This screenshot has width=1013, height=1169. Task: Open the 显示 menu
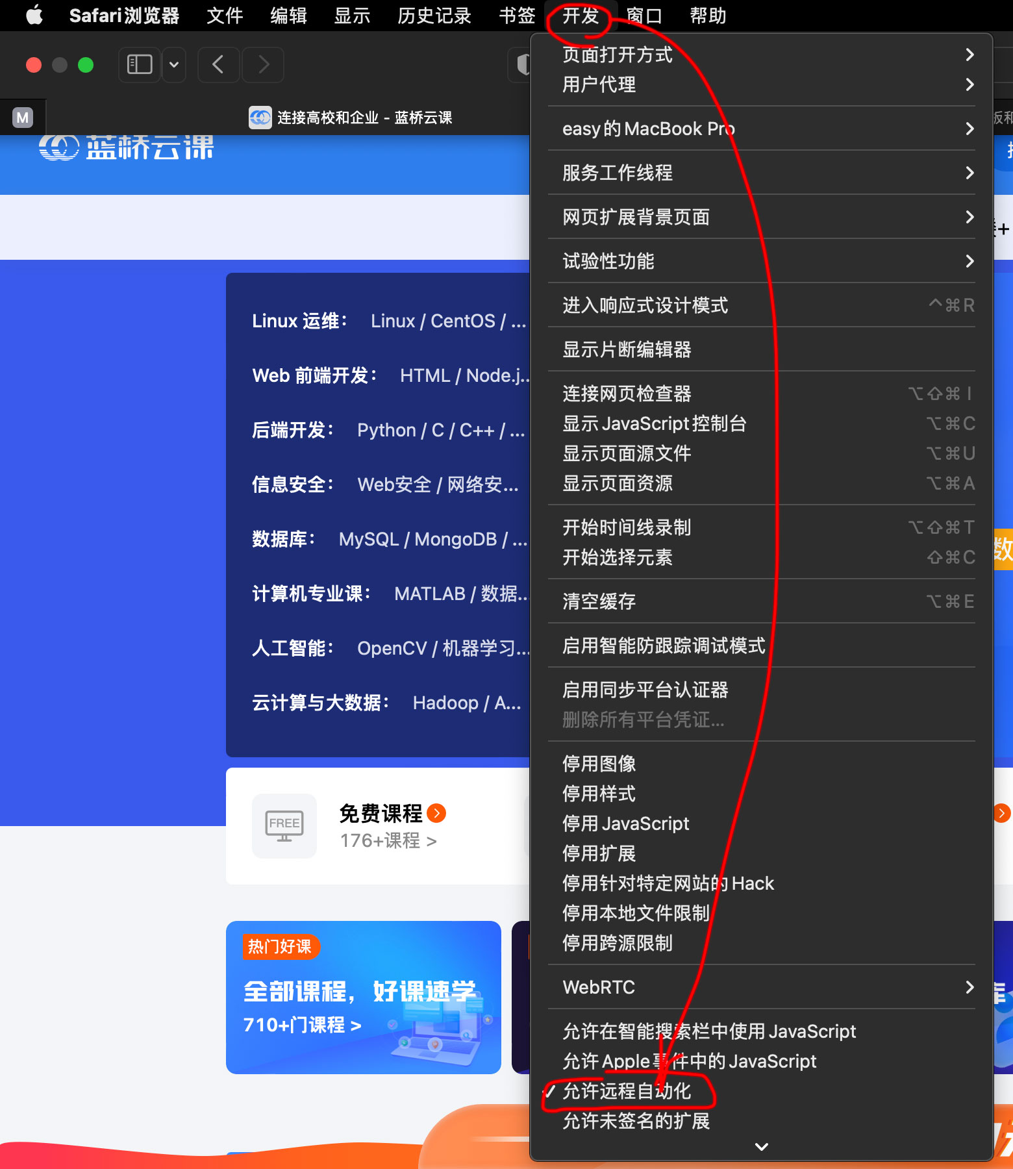click(x=352, y=15)
